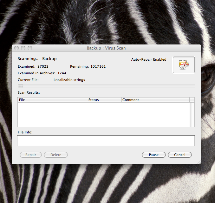The image size is (215, 203).
Task: Click the 'Localizable.strings' current file name
Action: click(x=69, y=80)
